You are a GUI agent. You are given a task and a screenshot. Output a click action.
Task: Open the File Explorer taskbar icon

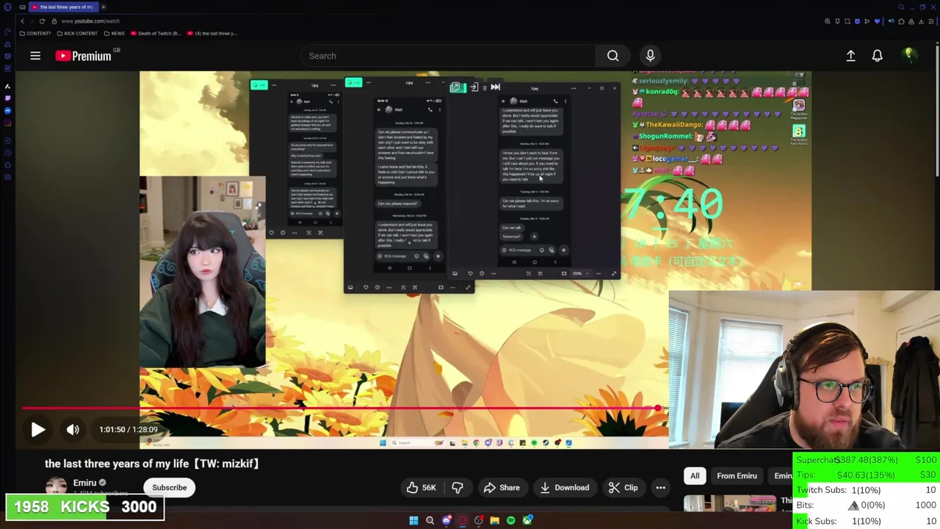click(494, 521)
